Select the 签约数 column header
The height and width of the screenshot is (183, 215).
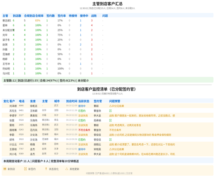coord(50,16)
